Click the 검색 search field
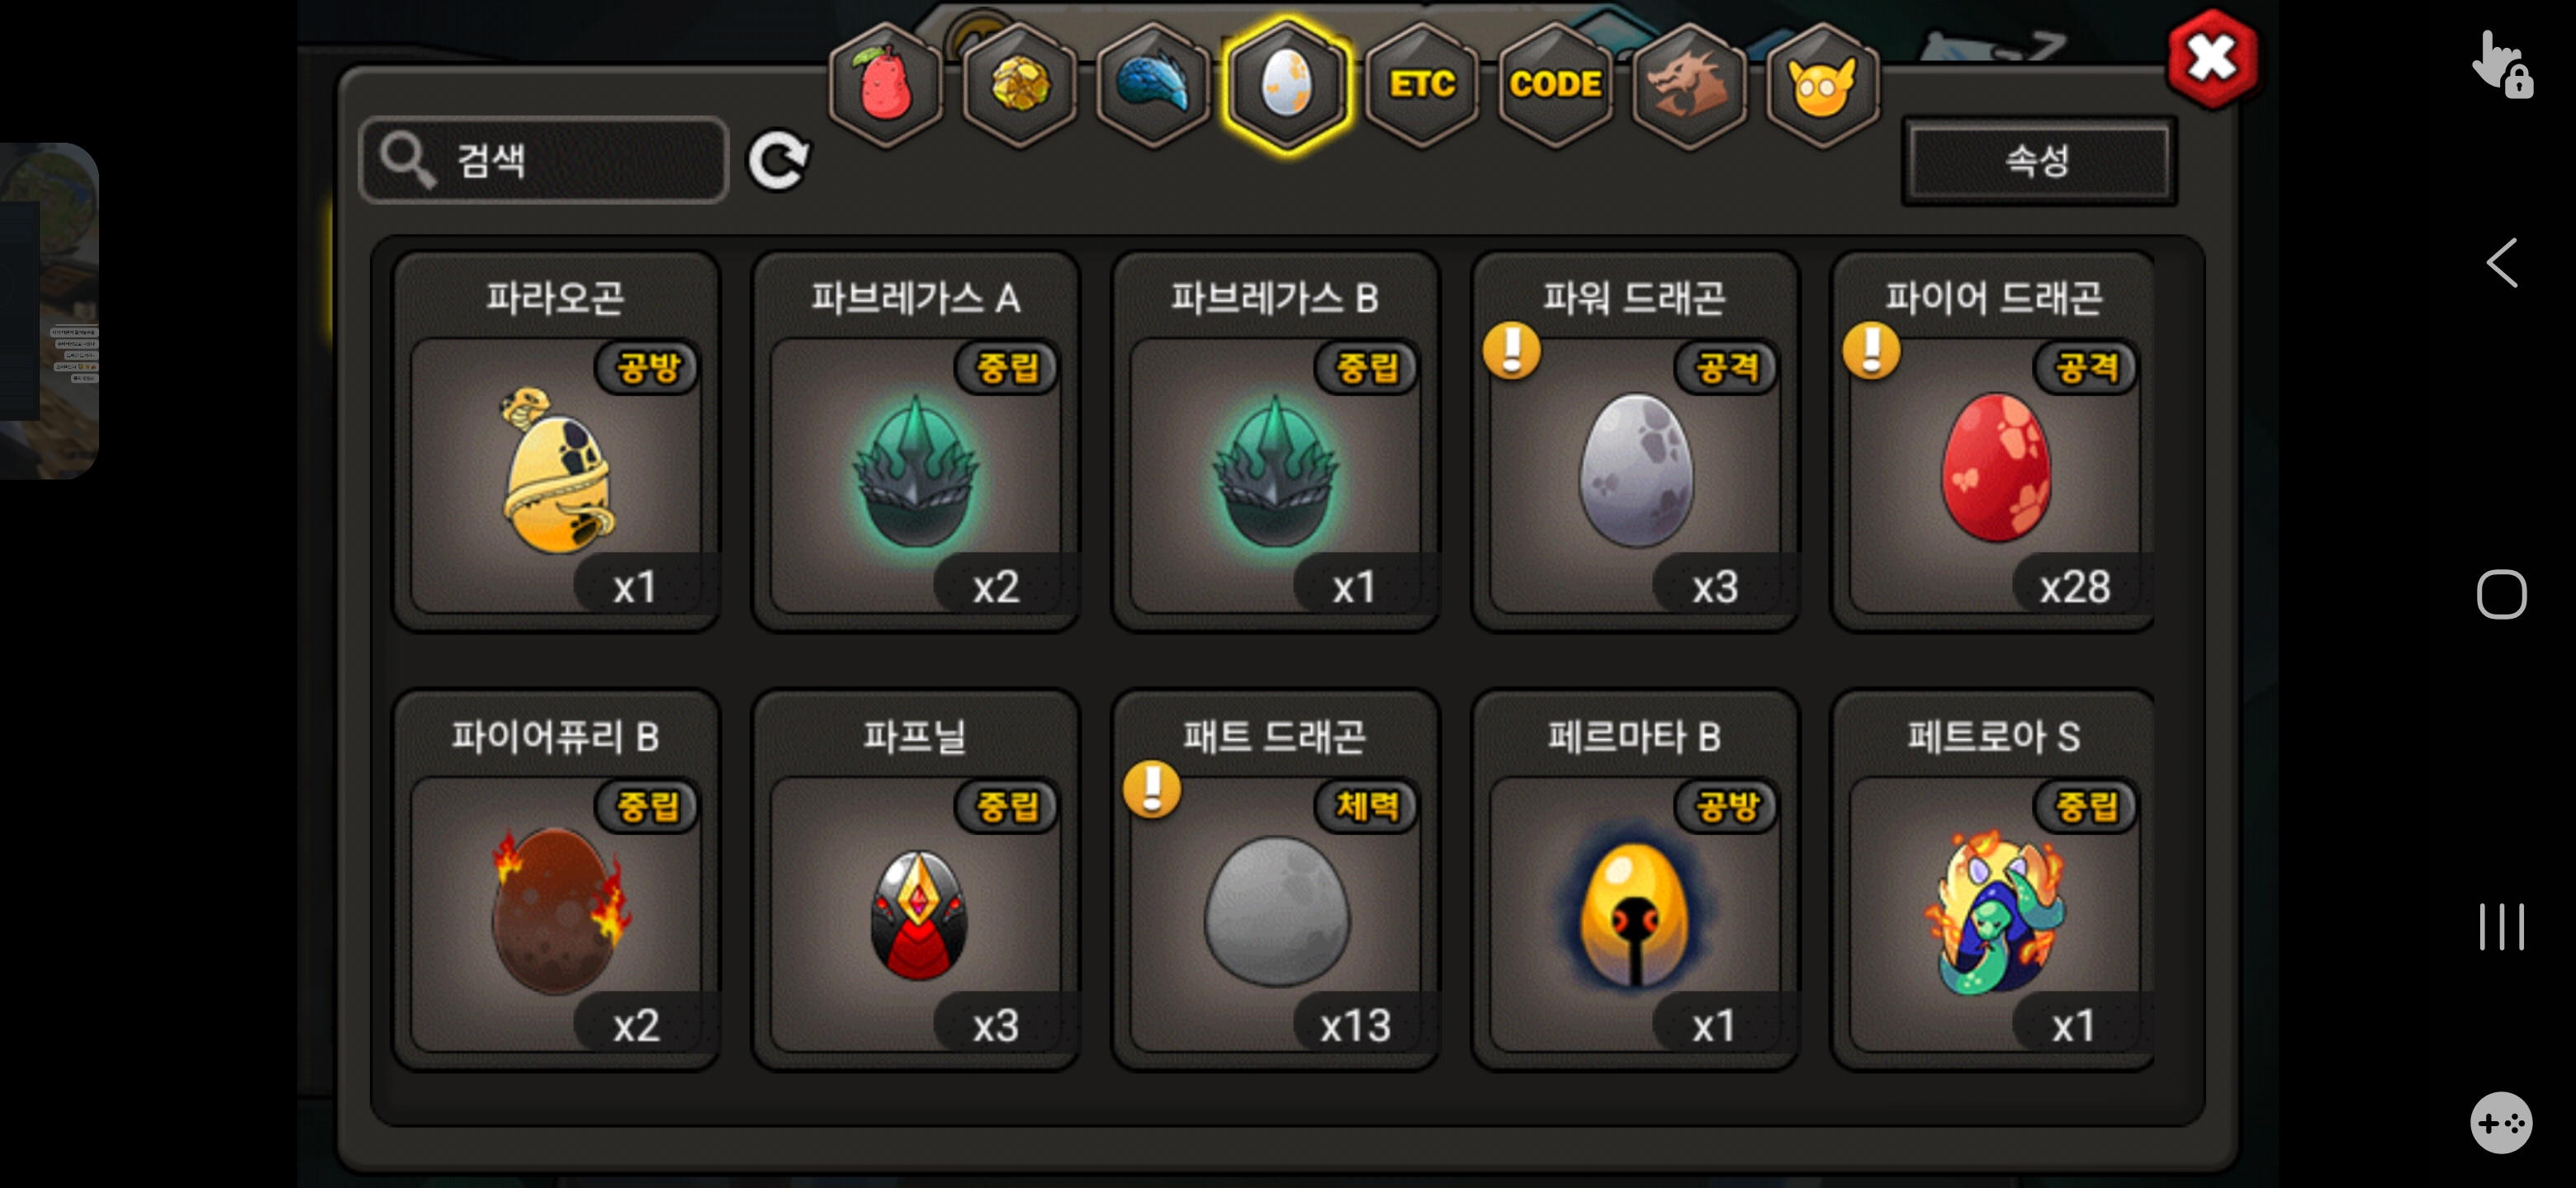Screen dimensions: 2576x1188 (x=544, y=160)
